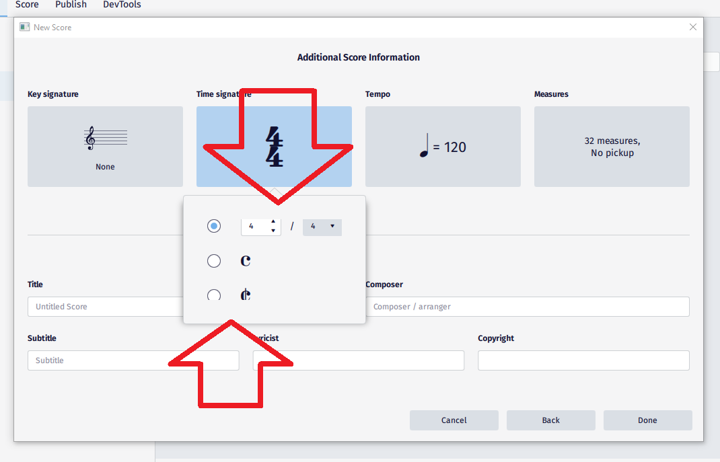This screenshot has width=720, height=462.
Task: Open the Publish menu
Action: pos(70,5)
